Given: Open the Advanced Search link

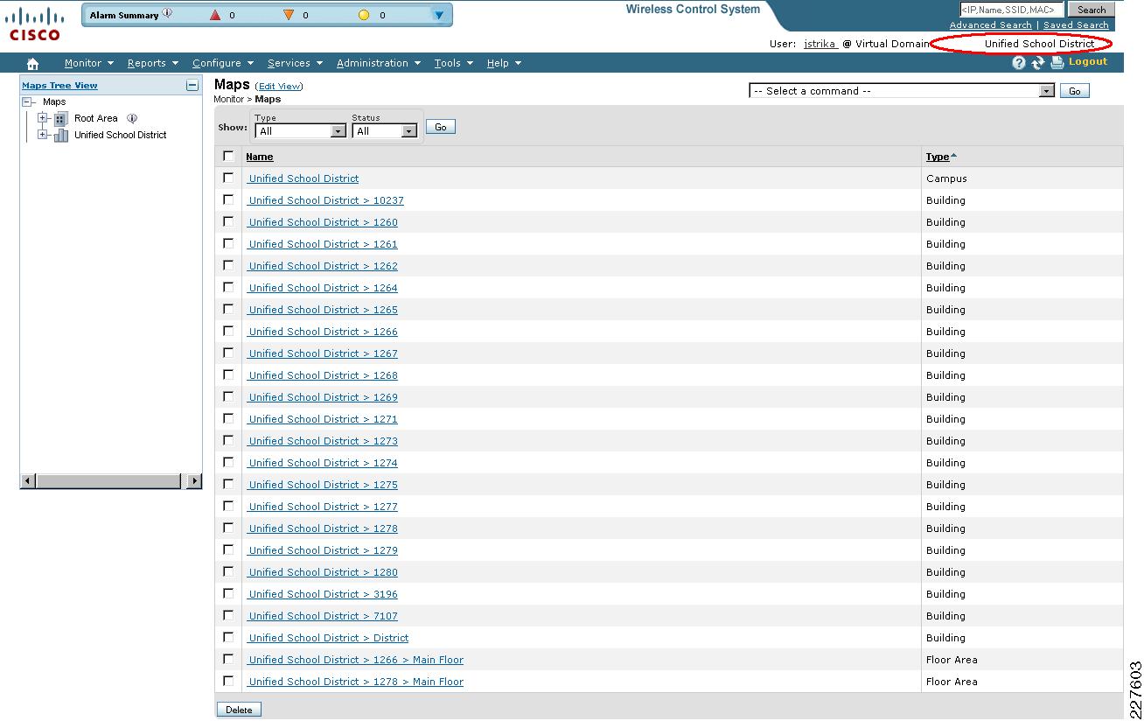Looking at the screenshot, I should (x=991, y=25).
